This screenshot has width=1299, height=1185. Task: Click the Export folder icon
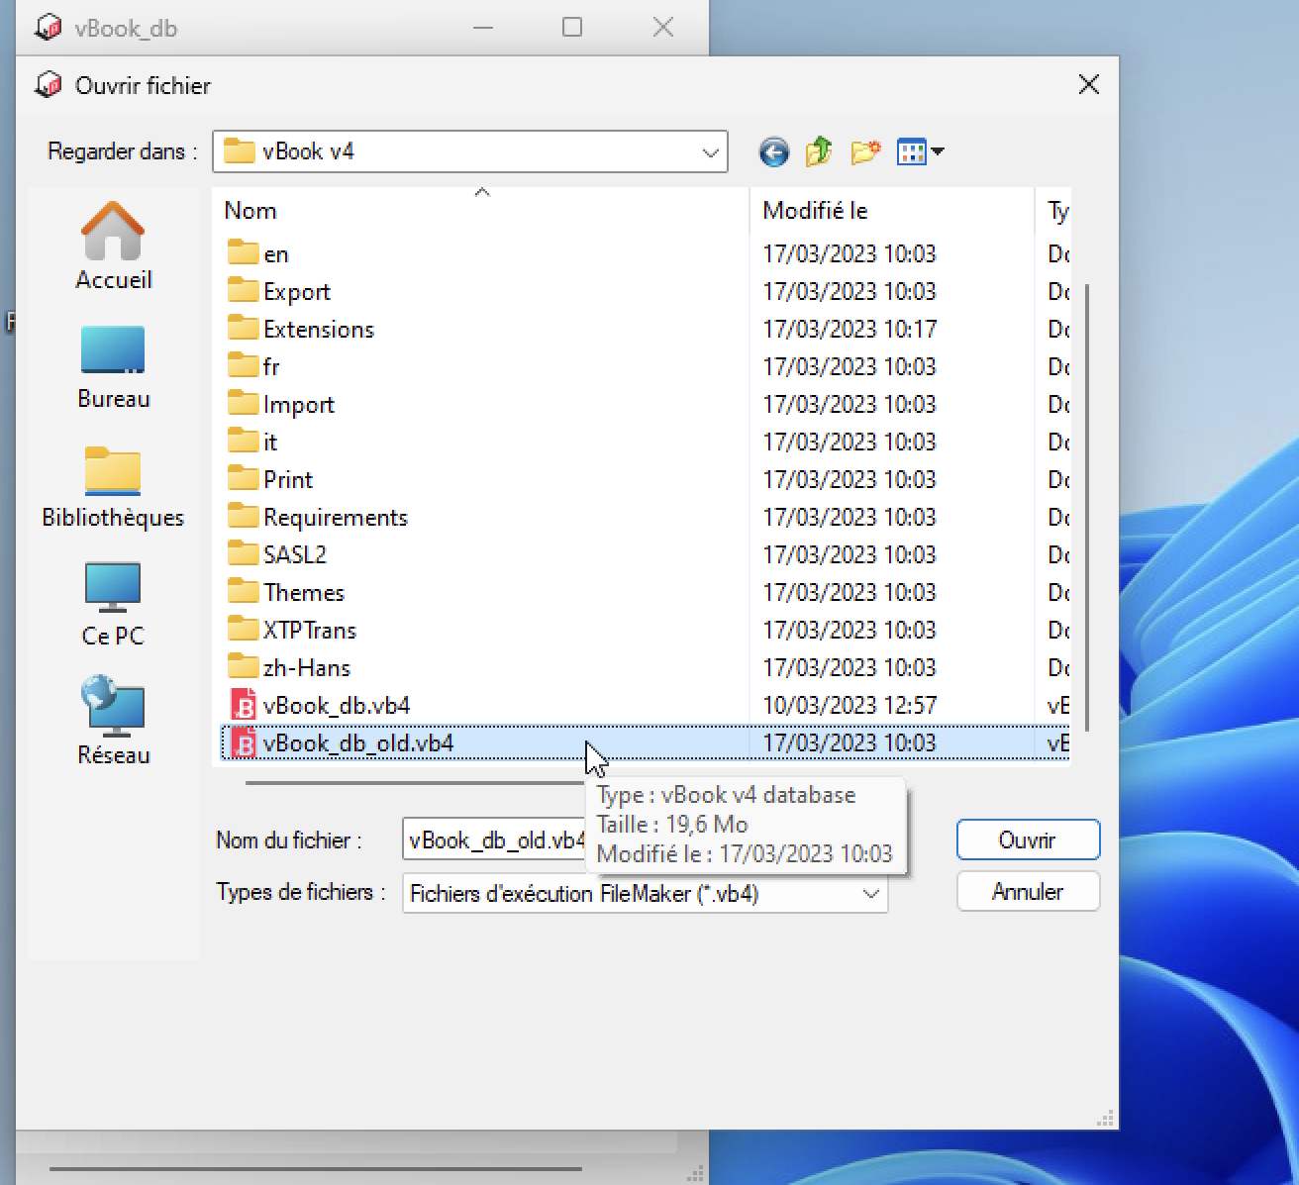click(243, 291)
